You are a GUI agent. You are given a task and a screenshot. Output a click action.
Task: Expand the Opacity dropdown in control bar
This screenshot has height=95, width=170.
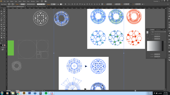[56, 4]
